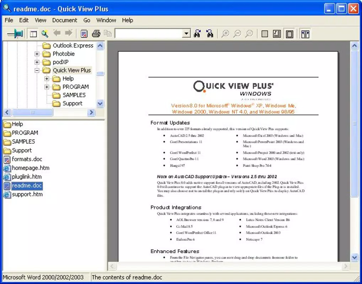Open the Help menu
Viewport: 362px width, 284px height.
[128, 20]
